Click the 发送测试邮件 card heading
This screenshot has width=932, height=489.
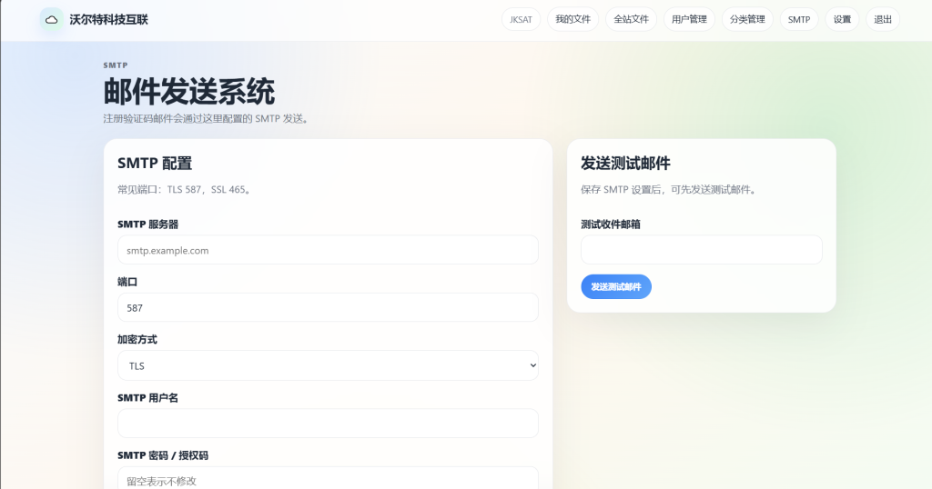625,164
